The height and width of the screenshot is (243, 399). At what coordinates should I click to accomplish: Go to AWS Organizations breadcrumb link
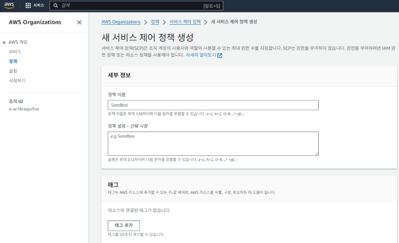121,22
